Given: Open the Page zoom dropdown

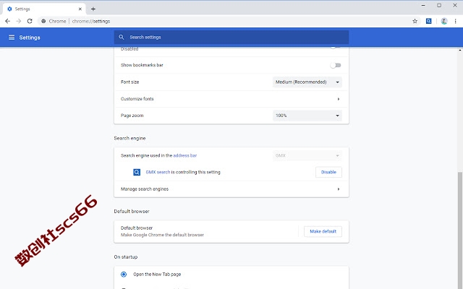Looking at the screenshot, I should tap(307, 116).
